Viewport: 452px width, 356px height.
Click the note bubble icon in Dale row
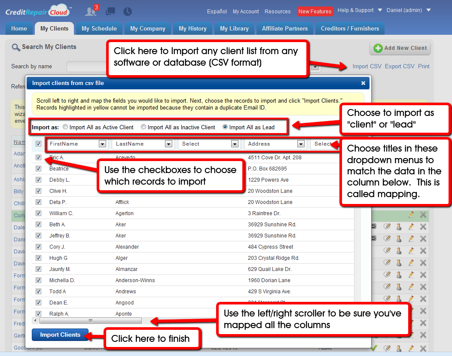(x=387, y=227)
